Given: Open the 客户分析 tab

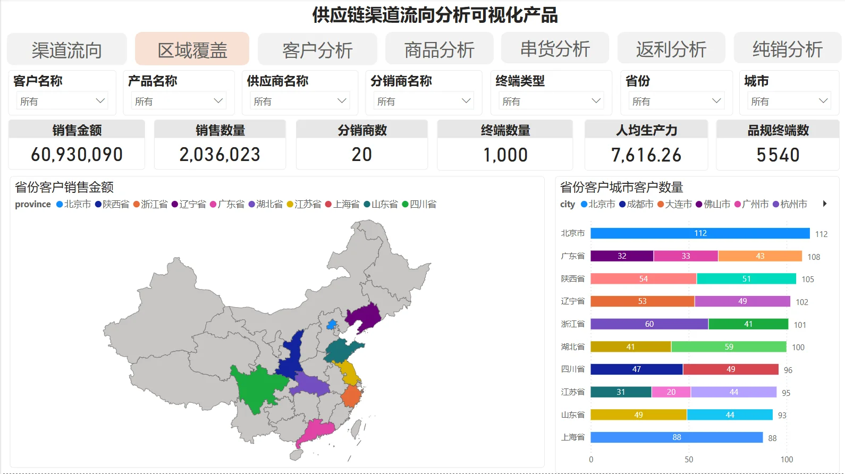Looking at the screenshot, I should tap(317, 49).
